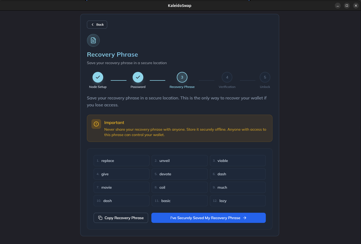Select word 12 'lazy'
This screenshot has width=361, height=244.
point(238,201)
